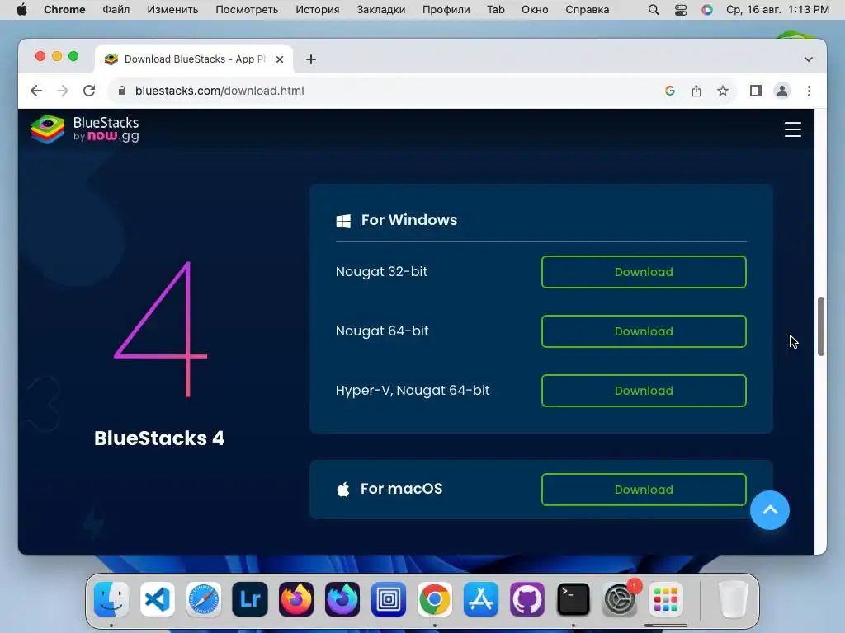Click the For Windows heading
The height and width of the screenshot is (633, 845).
pos(409,219)
